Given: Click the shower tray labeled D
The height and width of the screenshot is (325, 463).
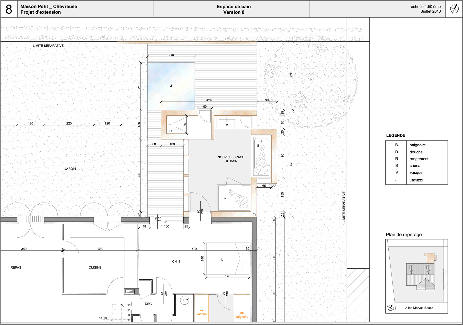Looking at the screenshot, I should pyautogui.click(x=177, y=125).
